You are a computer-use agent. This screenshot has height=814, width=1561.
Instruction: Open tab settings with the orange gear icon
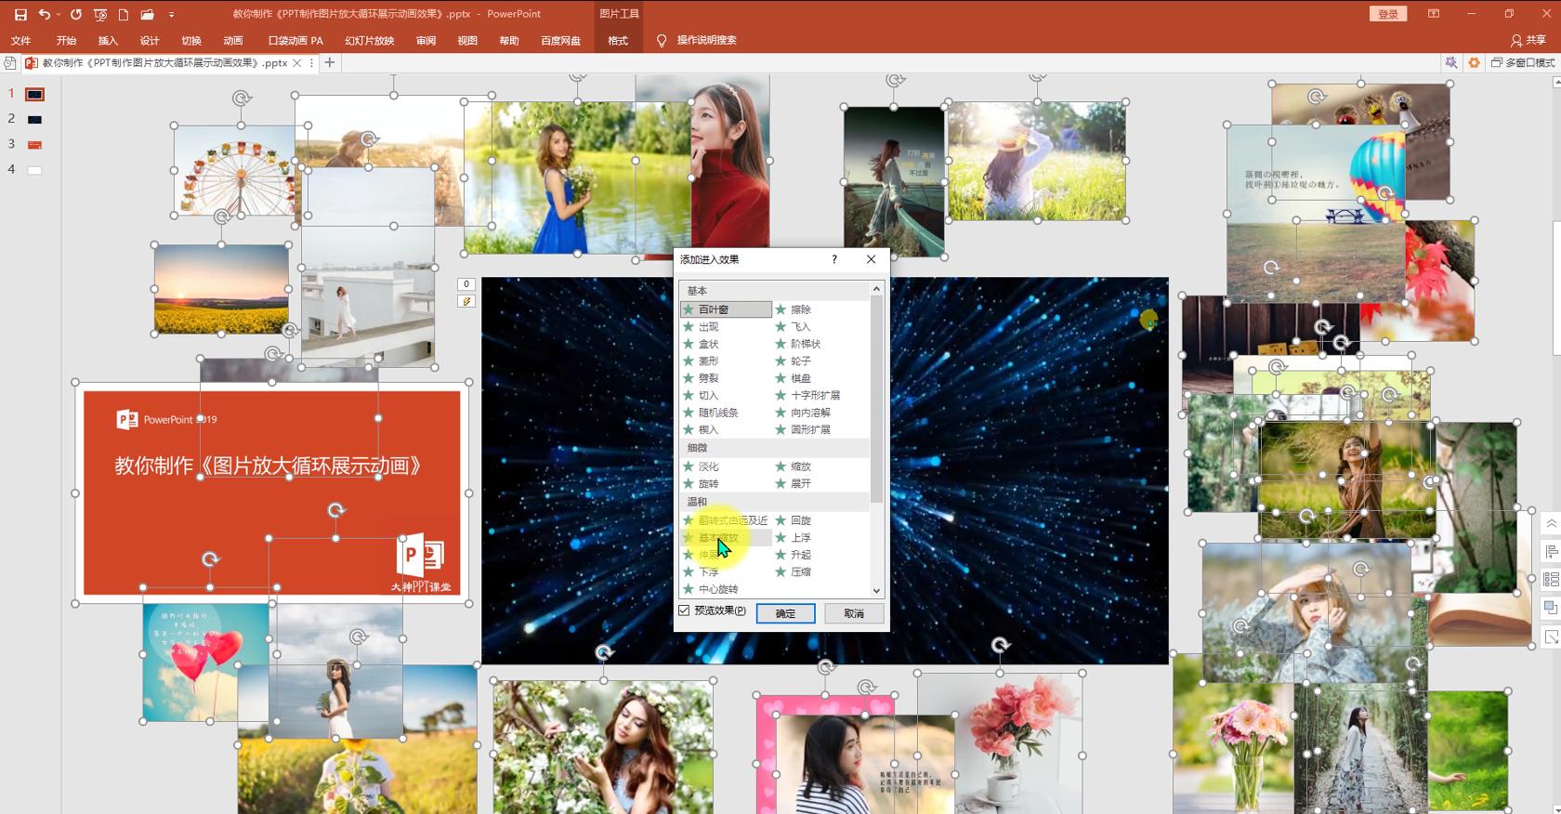(x=1474, y=63)
